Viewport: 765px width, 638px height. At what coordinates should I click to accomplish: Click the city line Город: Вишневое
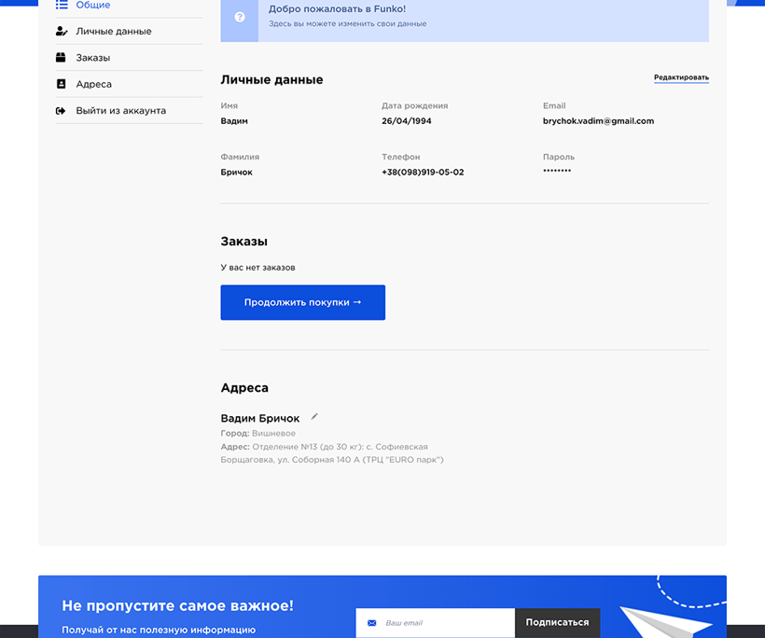click(258, 433)
